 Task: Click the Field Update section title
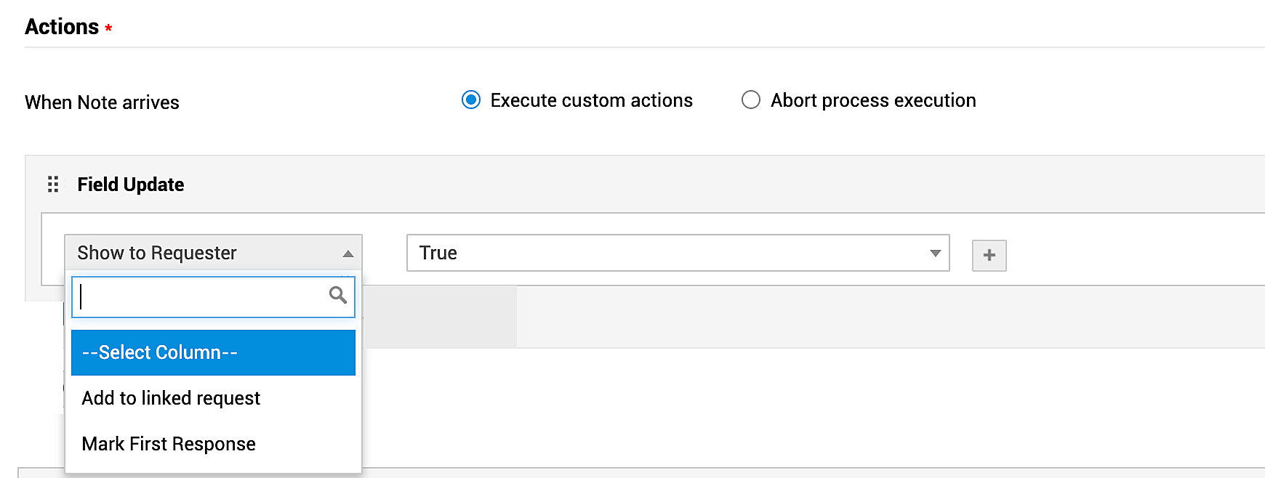tap(131, 185)
